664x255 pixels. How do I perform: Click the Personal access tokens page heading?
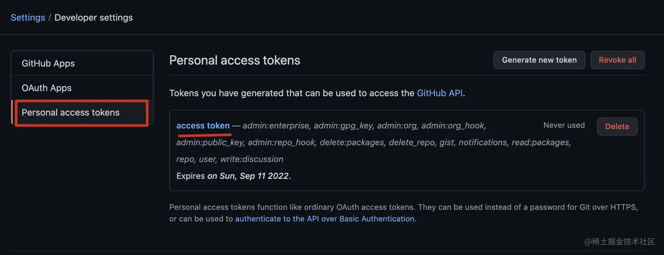(x=235, y=60)
